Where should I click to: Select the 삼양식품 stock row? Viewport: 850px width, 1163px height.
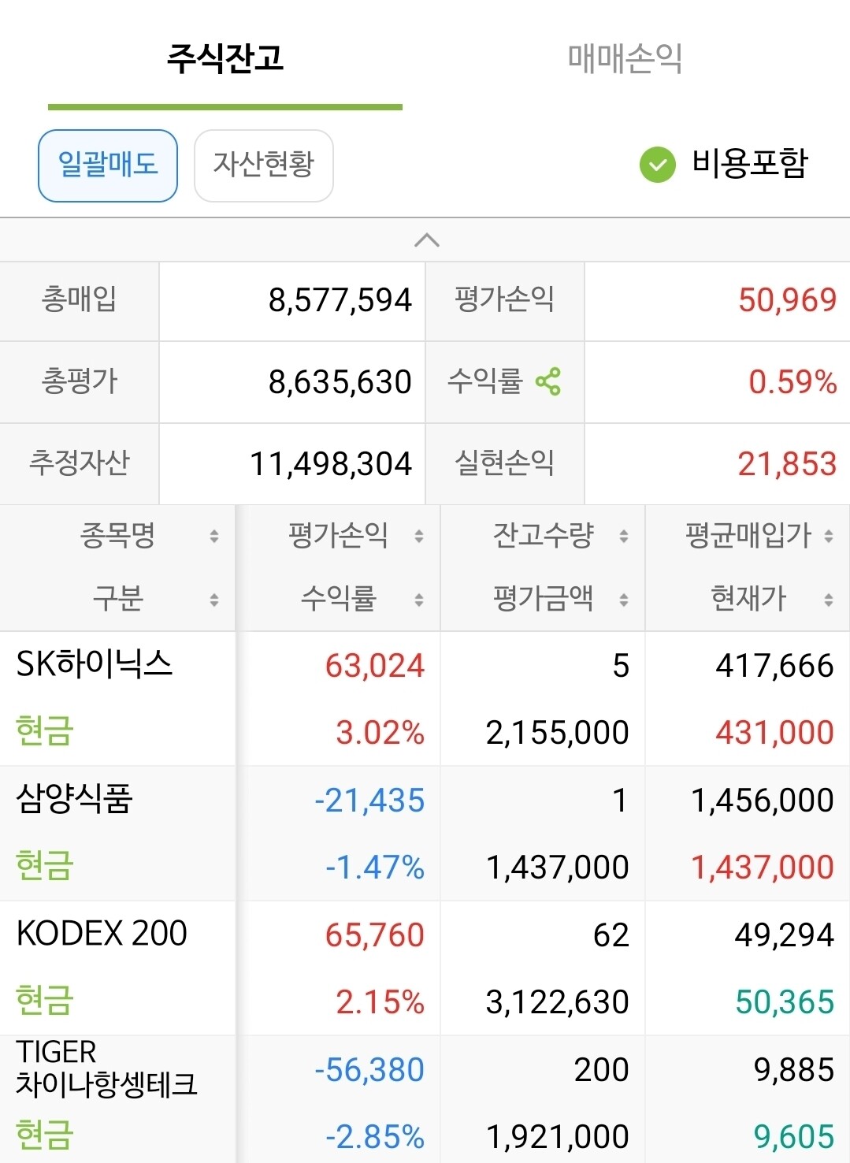tap(425, 833)
